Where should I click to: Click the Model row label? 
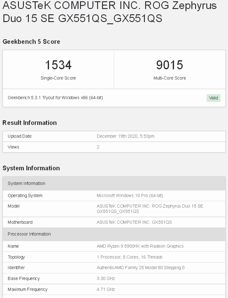tap(13, 206)
